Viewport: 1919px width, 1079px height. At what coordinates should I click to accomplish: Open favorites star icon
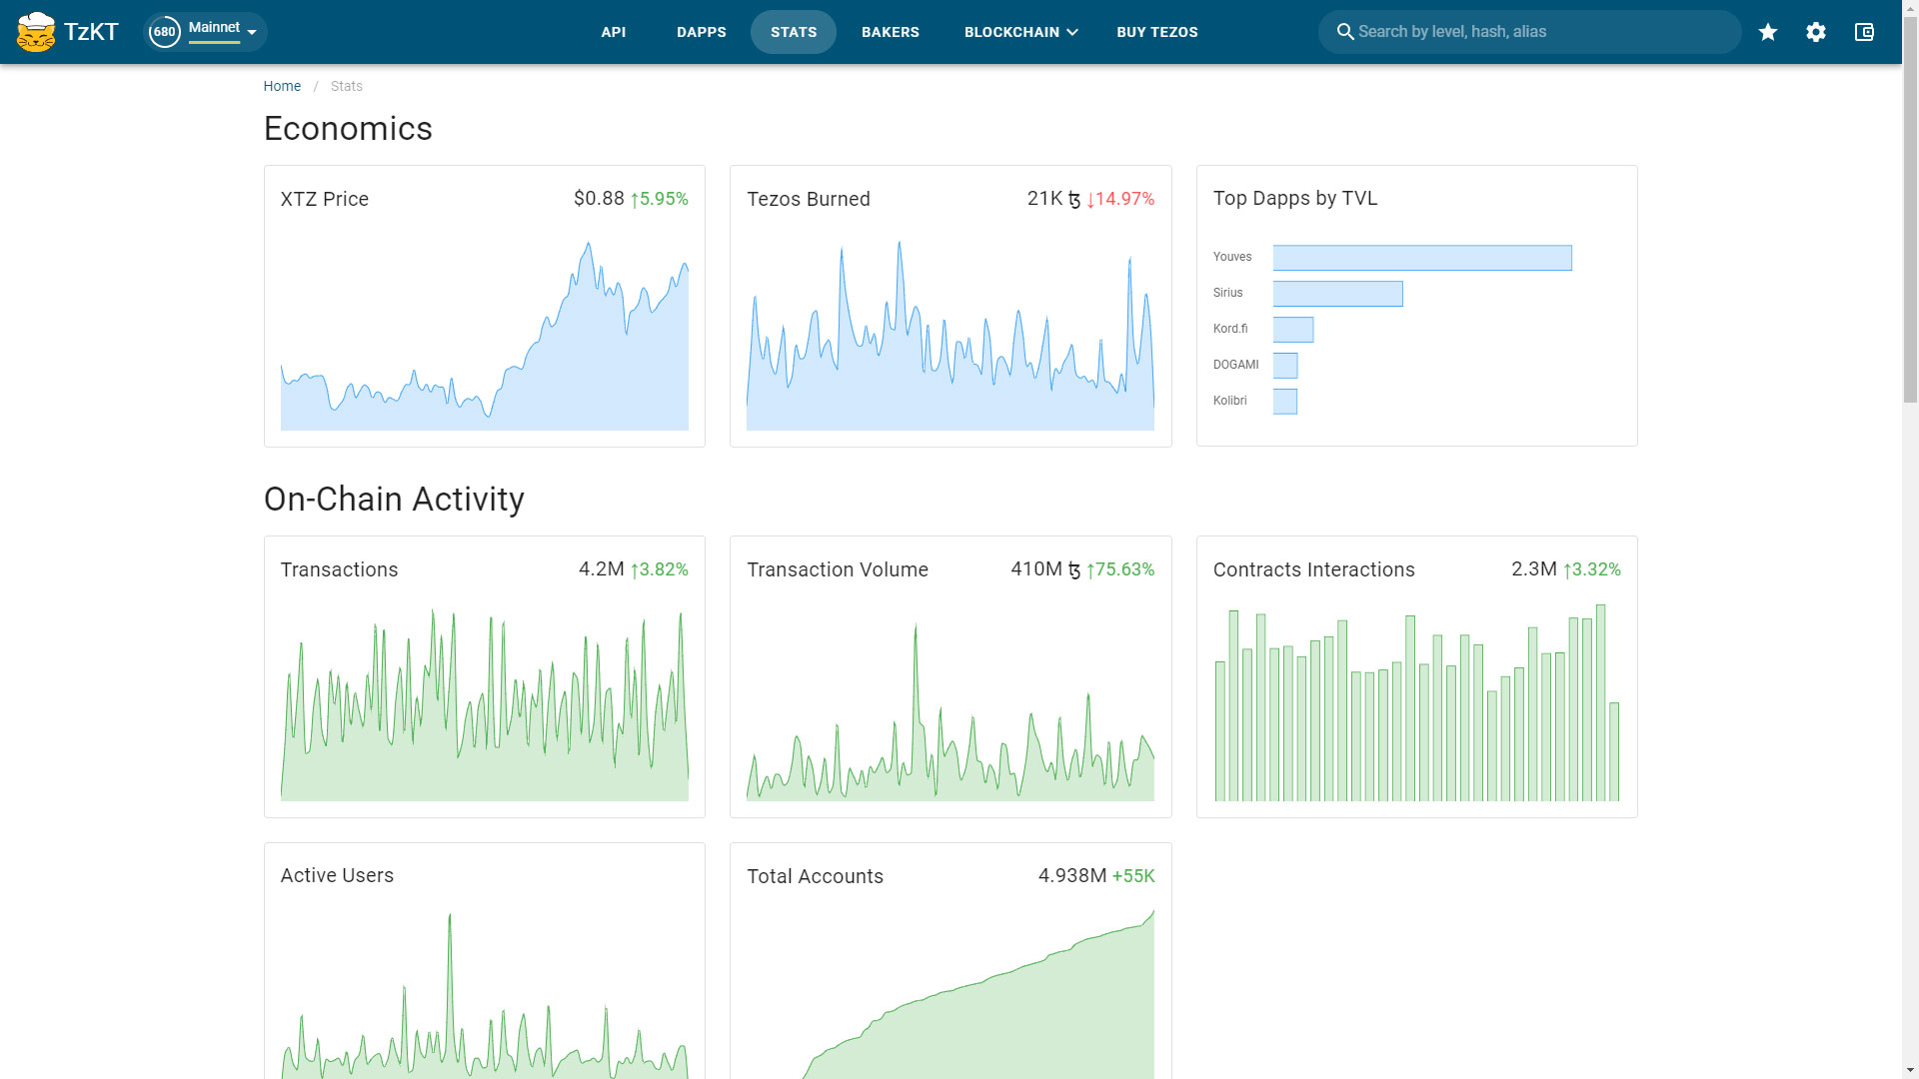point(1768,32)
